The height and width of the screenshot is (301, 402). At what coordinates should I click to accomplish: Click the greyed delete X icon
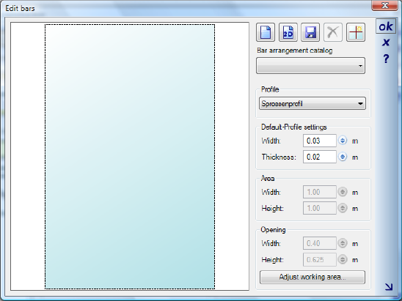pos(333,32)
